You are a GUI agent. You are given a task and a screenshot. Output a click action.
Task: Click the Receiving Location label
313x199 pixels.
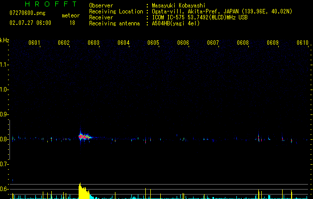116,11
